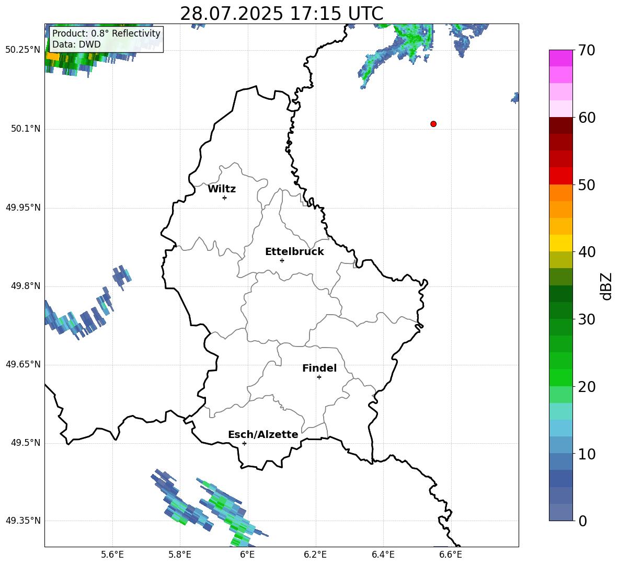Click the 49.8°N latitude label
The height and width of the screenshot is (565, 619).
(26, 286)
